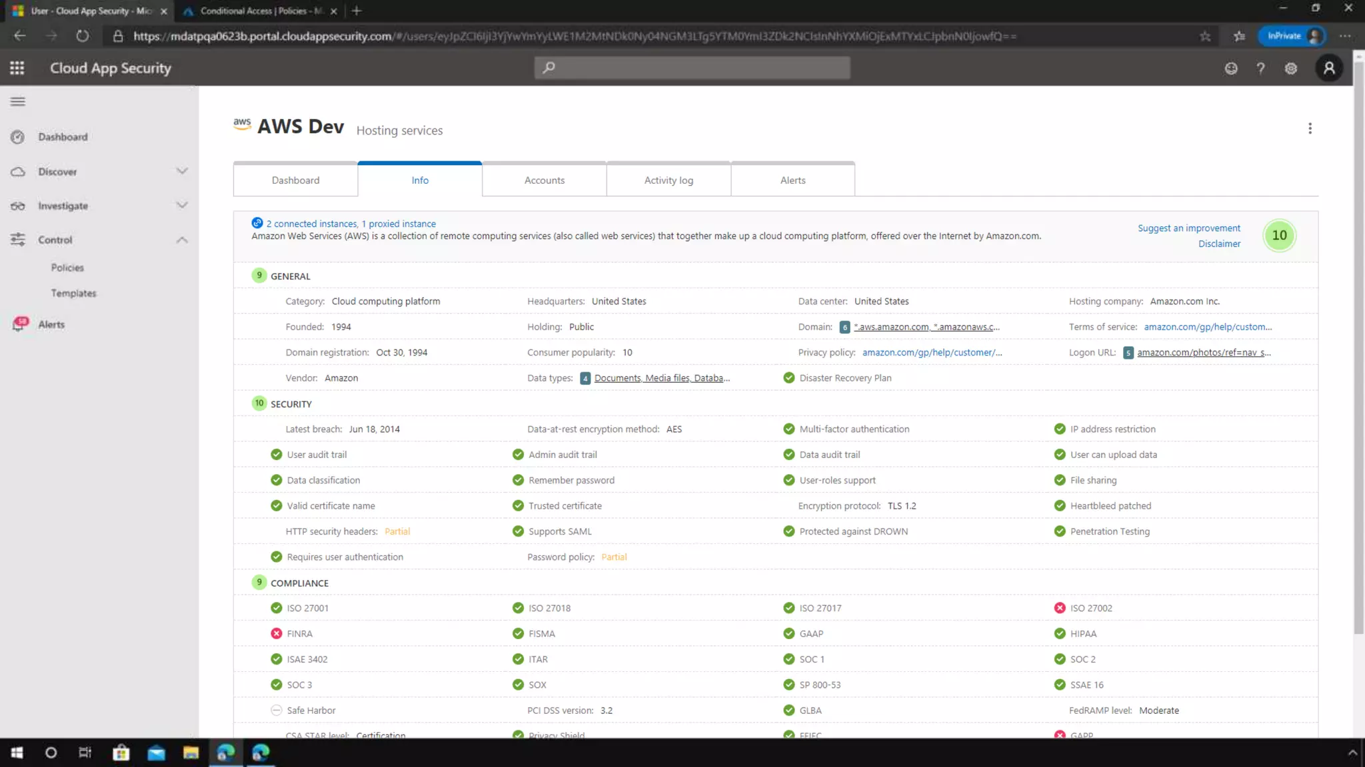
Task: Click the Data types count badge
Action: pyautogui.click(x=585, y=378)
